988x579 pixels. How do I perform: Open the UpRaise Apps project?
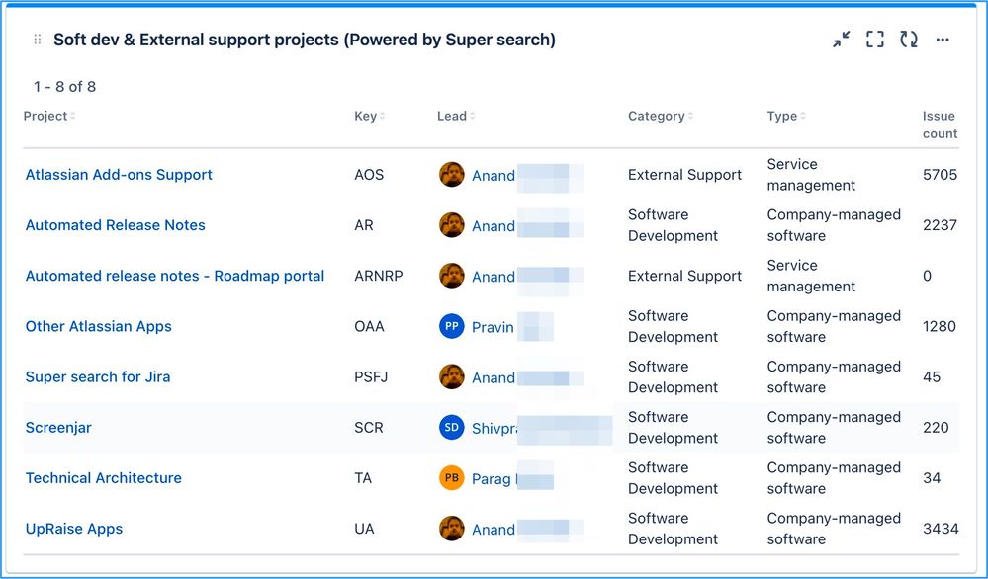[74, 529]
